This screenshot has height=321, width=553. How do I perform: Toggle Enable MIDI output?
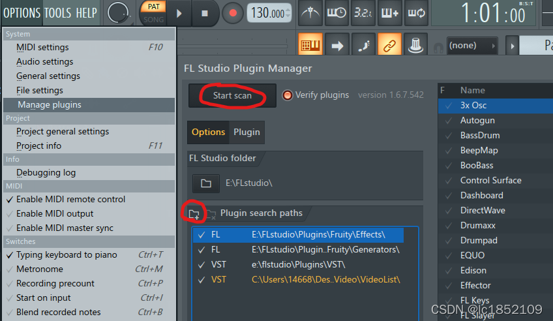(89, 214)
